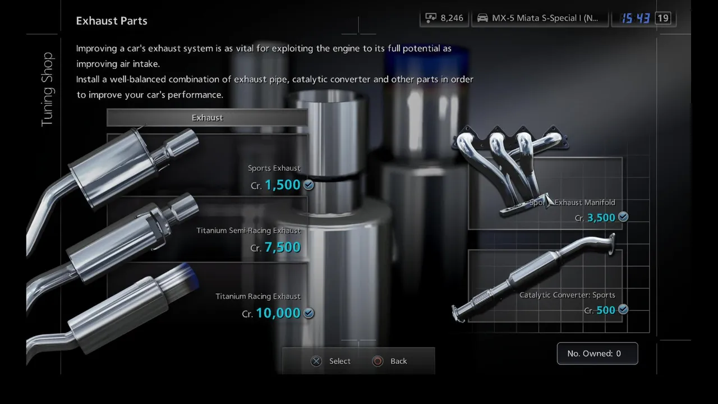This screenshot has height=404, width=718.
Task: Click the credits amount 8,246
Action: 452,18
